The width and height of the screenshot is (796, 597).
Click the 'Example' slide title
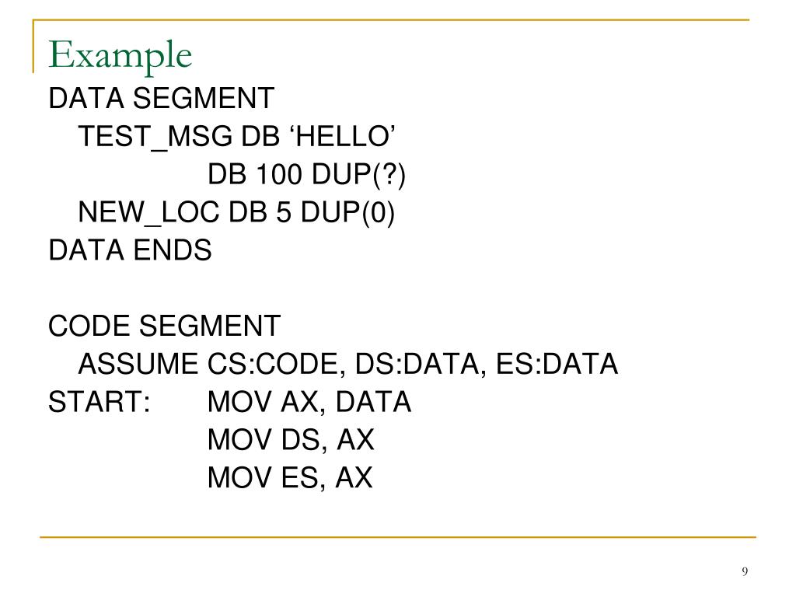tap(120, 55)
